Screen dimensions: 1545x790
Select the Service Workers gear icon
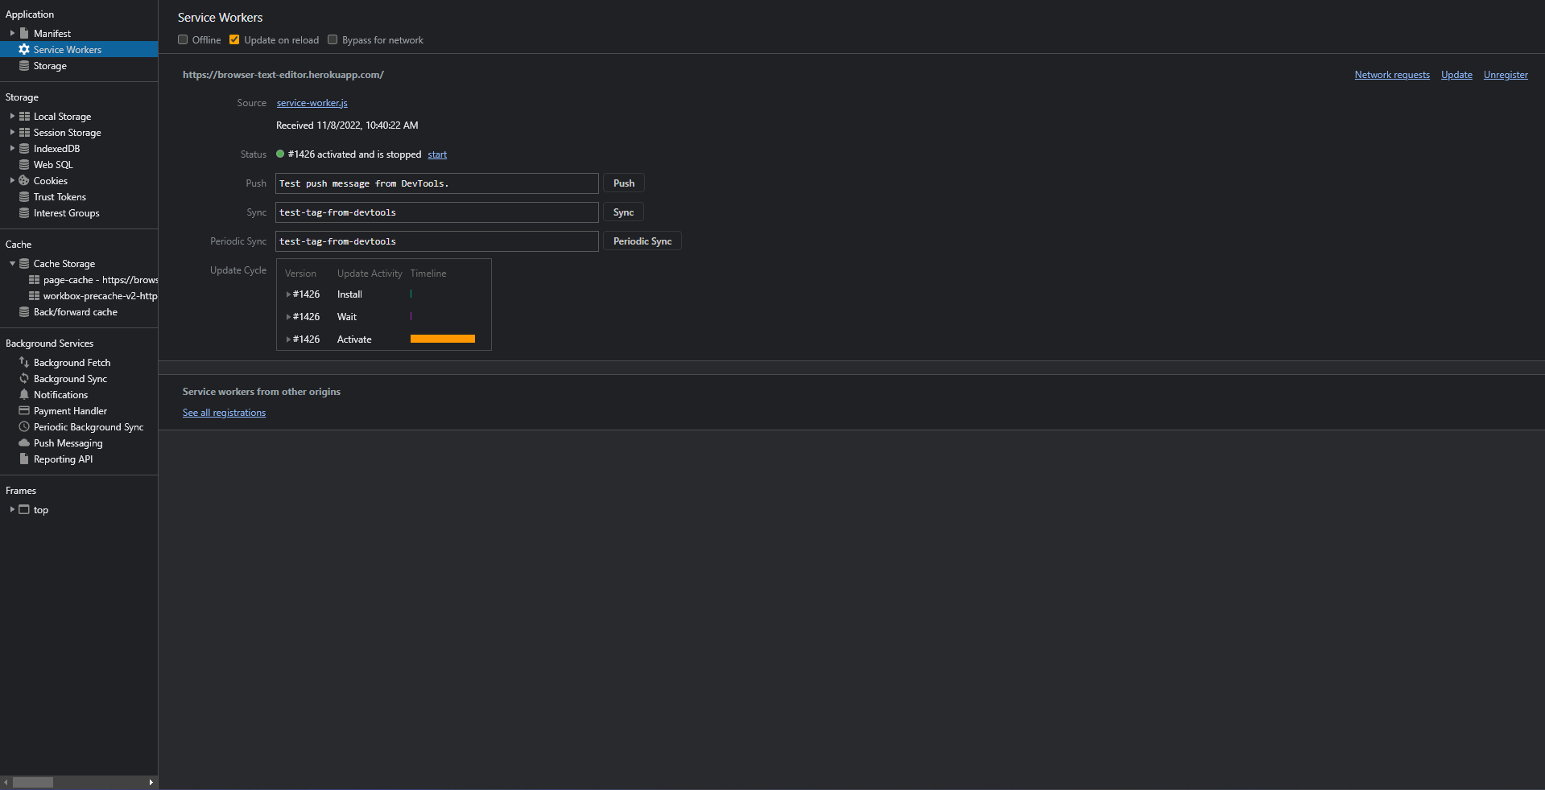[x=23, y=49]
